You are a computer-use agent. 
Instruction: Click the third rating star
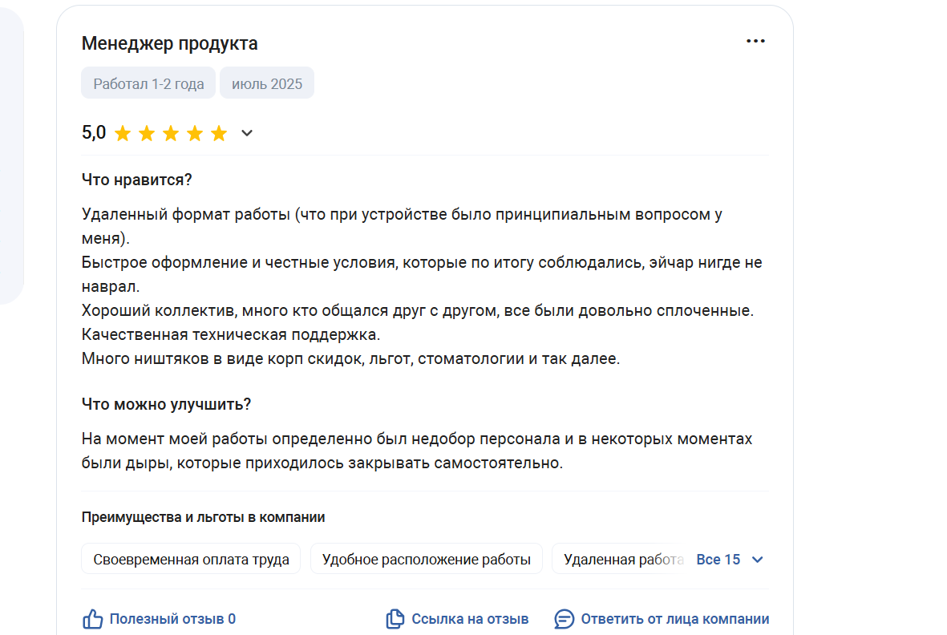171,133
